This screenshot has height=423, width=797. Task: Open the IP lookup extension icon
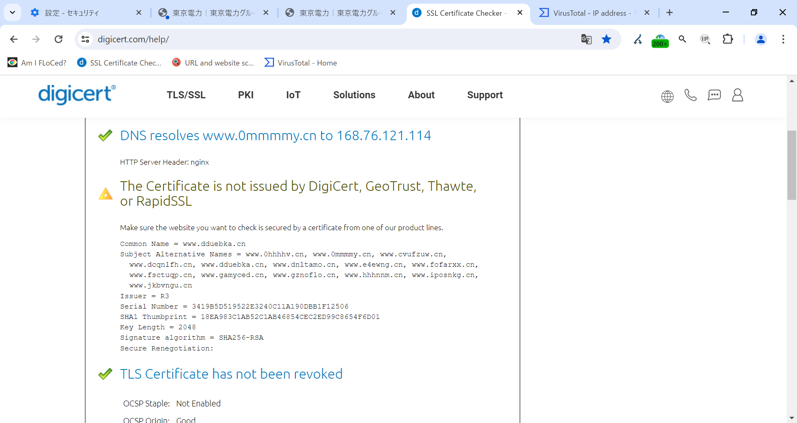click(705, 39)
